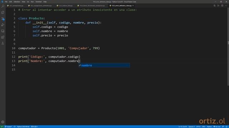This screenshot has height=128, width=229.
Task: Restore down the Visual Studio Code window
Action: point(221,2)
